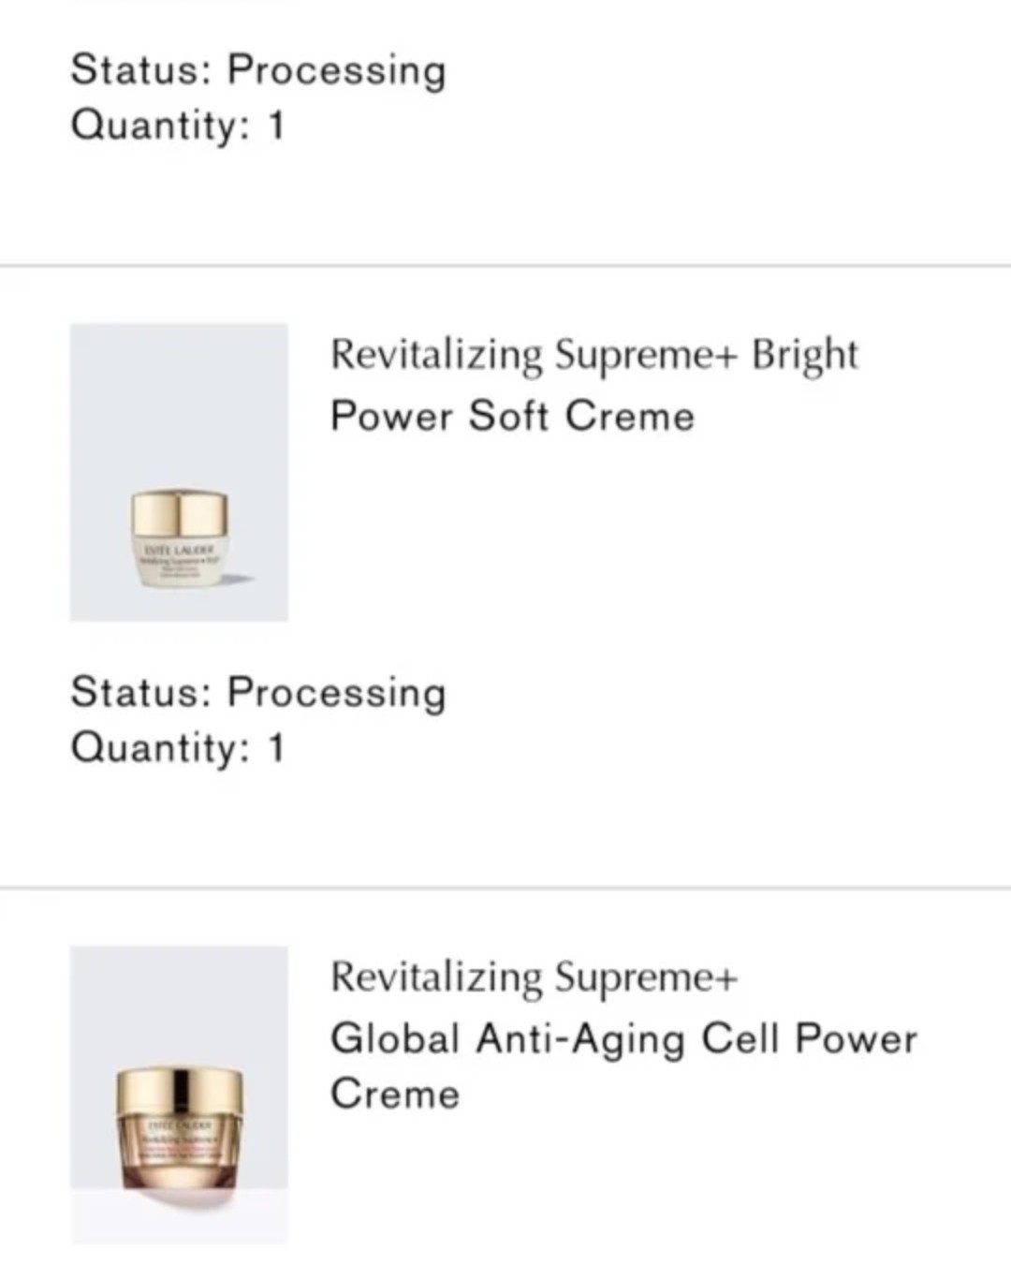Select Quantity: 1 under the Soft Creme item
1011x1264 pixels.
tap(177, 748)
